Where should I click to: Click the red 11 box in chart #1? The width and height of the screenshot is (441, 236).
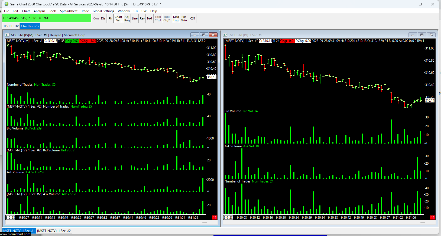point(215,218)
